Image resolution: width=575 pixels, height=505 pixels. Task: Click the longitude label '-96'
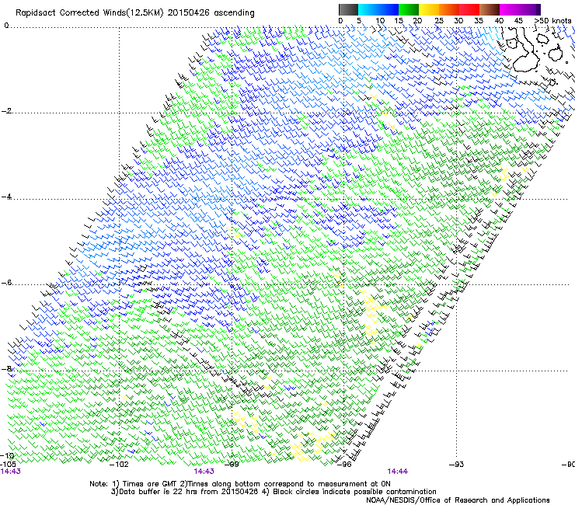pos(344,465)
